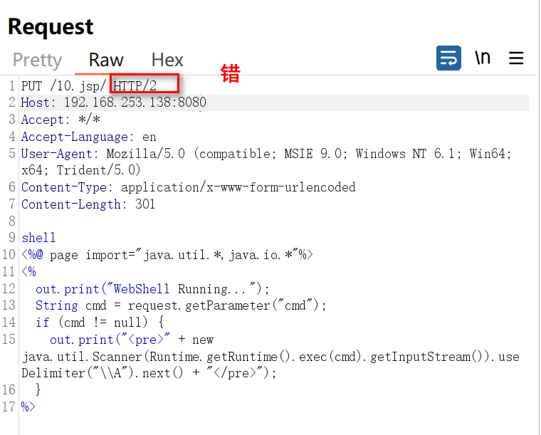541x435 pixels.
Task: Click the WebShell Running print statement
Action: (152, 289)
